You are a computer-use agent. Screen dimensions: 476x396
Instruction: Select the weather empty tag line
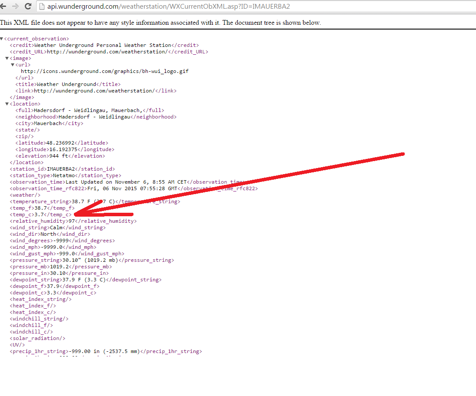coord(25,195)
